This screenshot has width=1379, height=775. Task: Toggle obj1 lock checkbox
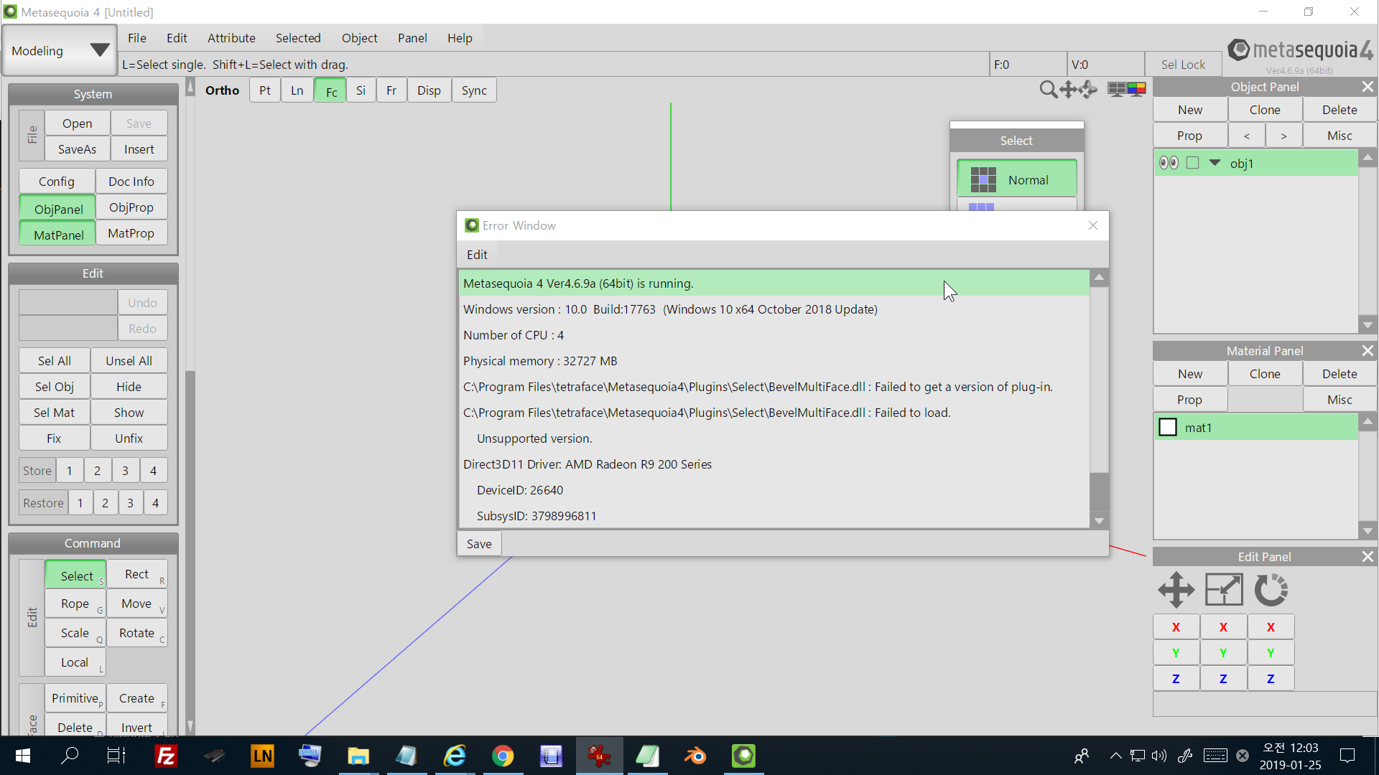coord(1193,163)
